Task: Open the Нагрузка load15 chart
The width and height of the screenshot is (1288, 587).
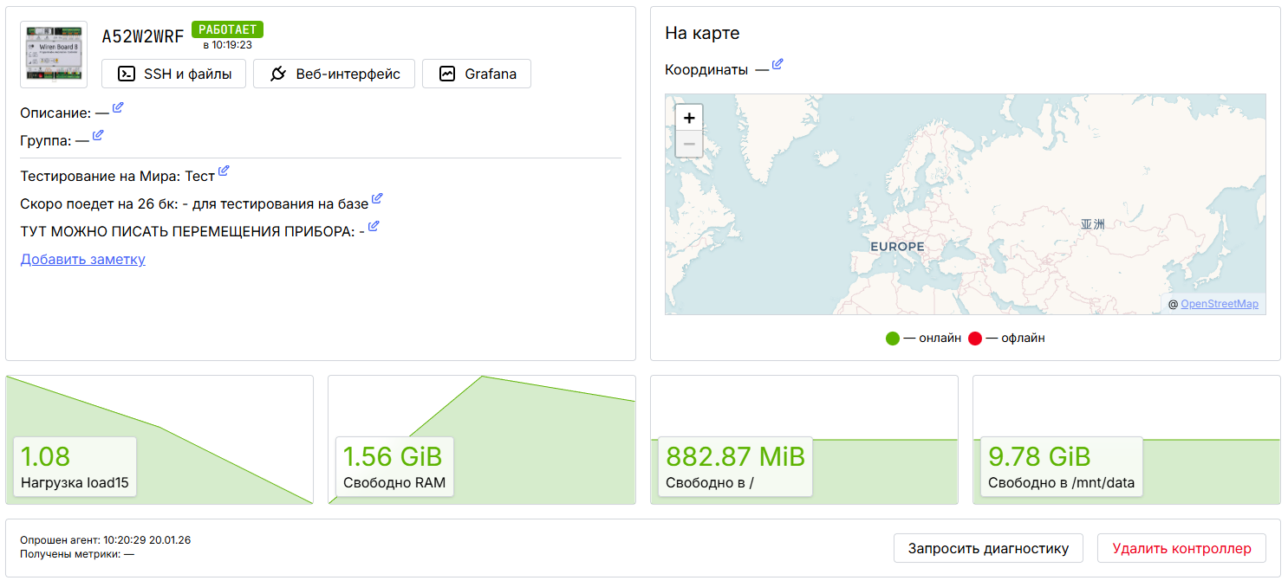Action: coord(159,440)
